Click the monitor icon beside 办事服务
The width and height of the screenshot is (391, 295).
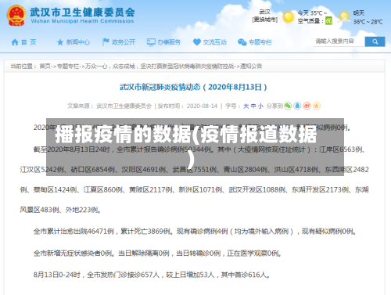tap(151, 42)
